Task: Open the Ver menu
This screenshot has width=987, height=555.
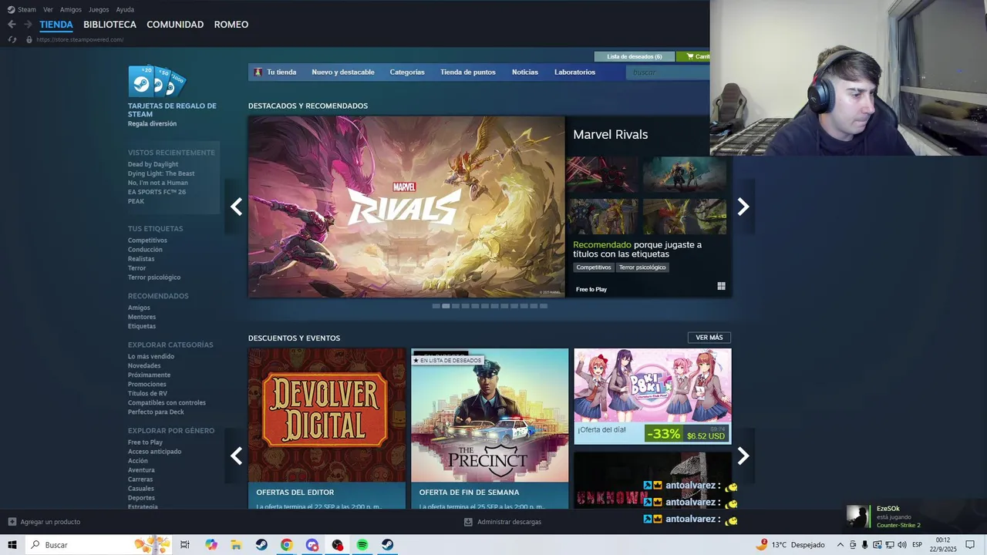Action: coord(48,9)
